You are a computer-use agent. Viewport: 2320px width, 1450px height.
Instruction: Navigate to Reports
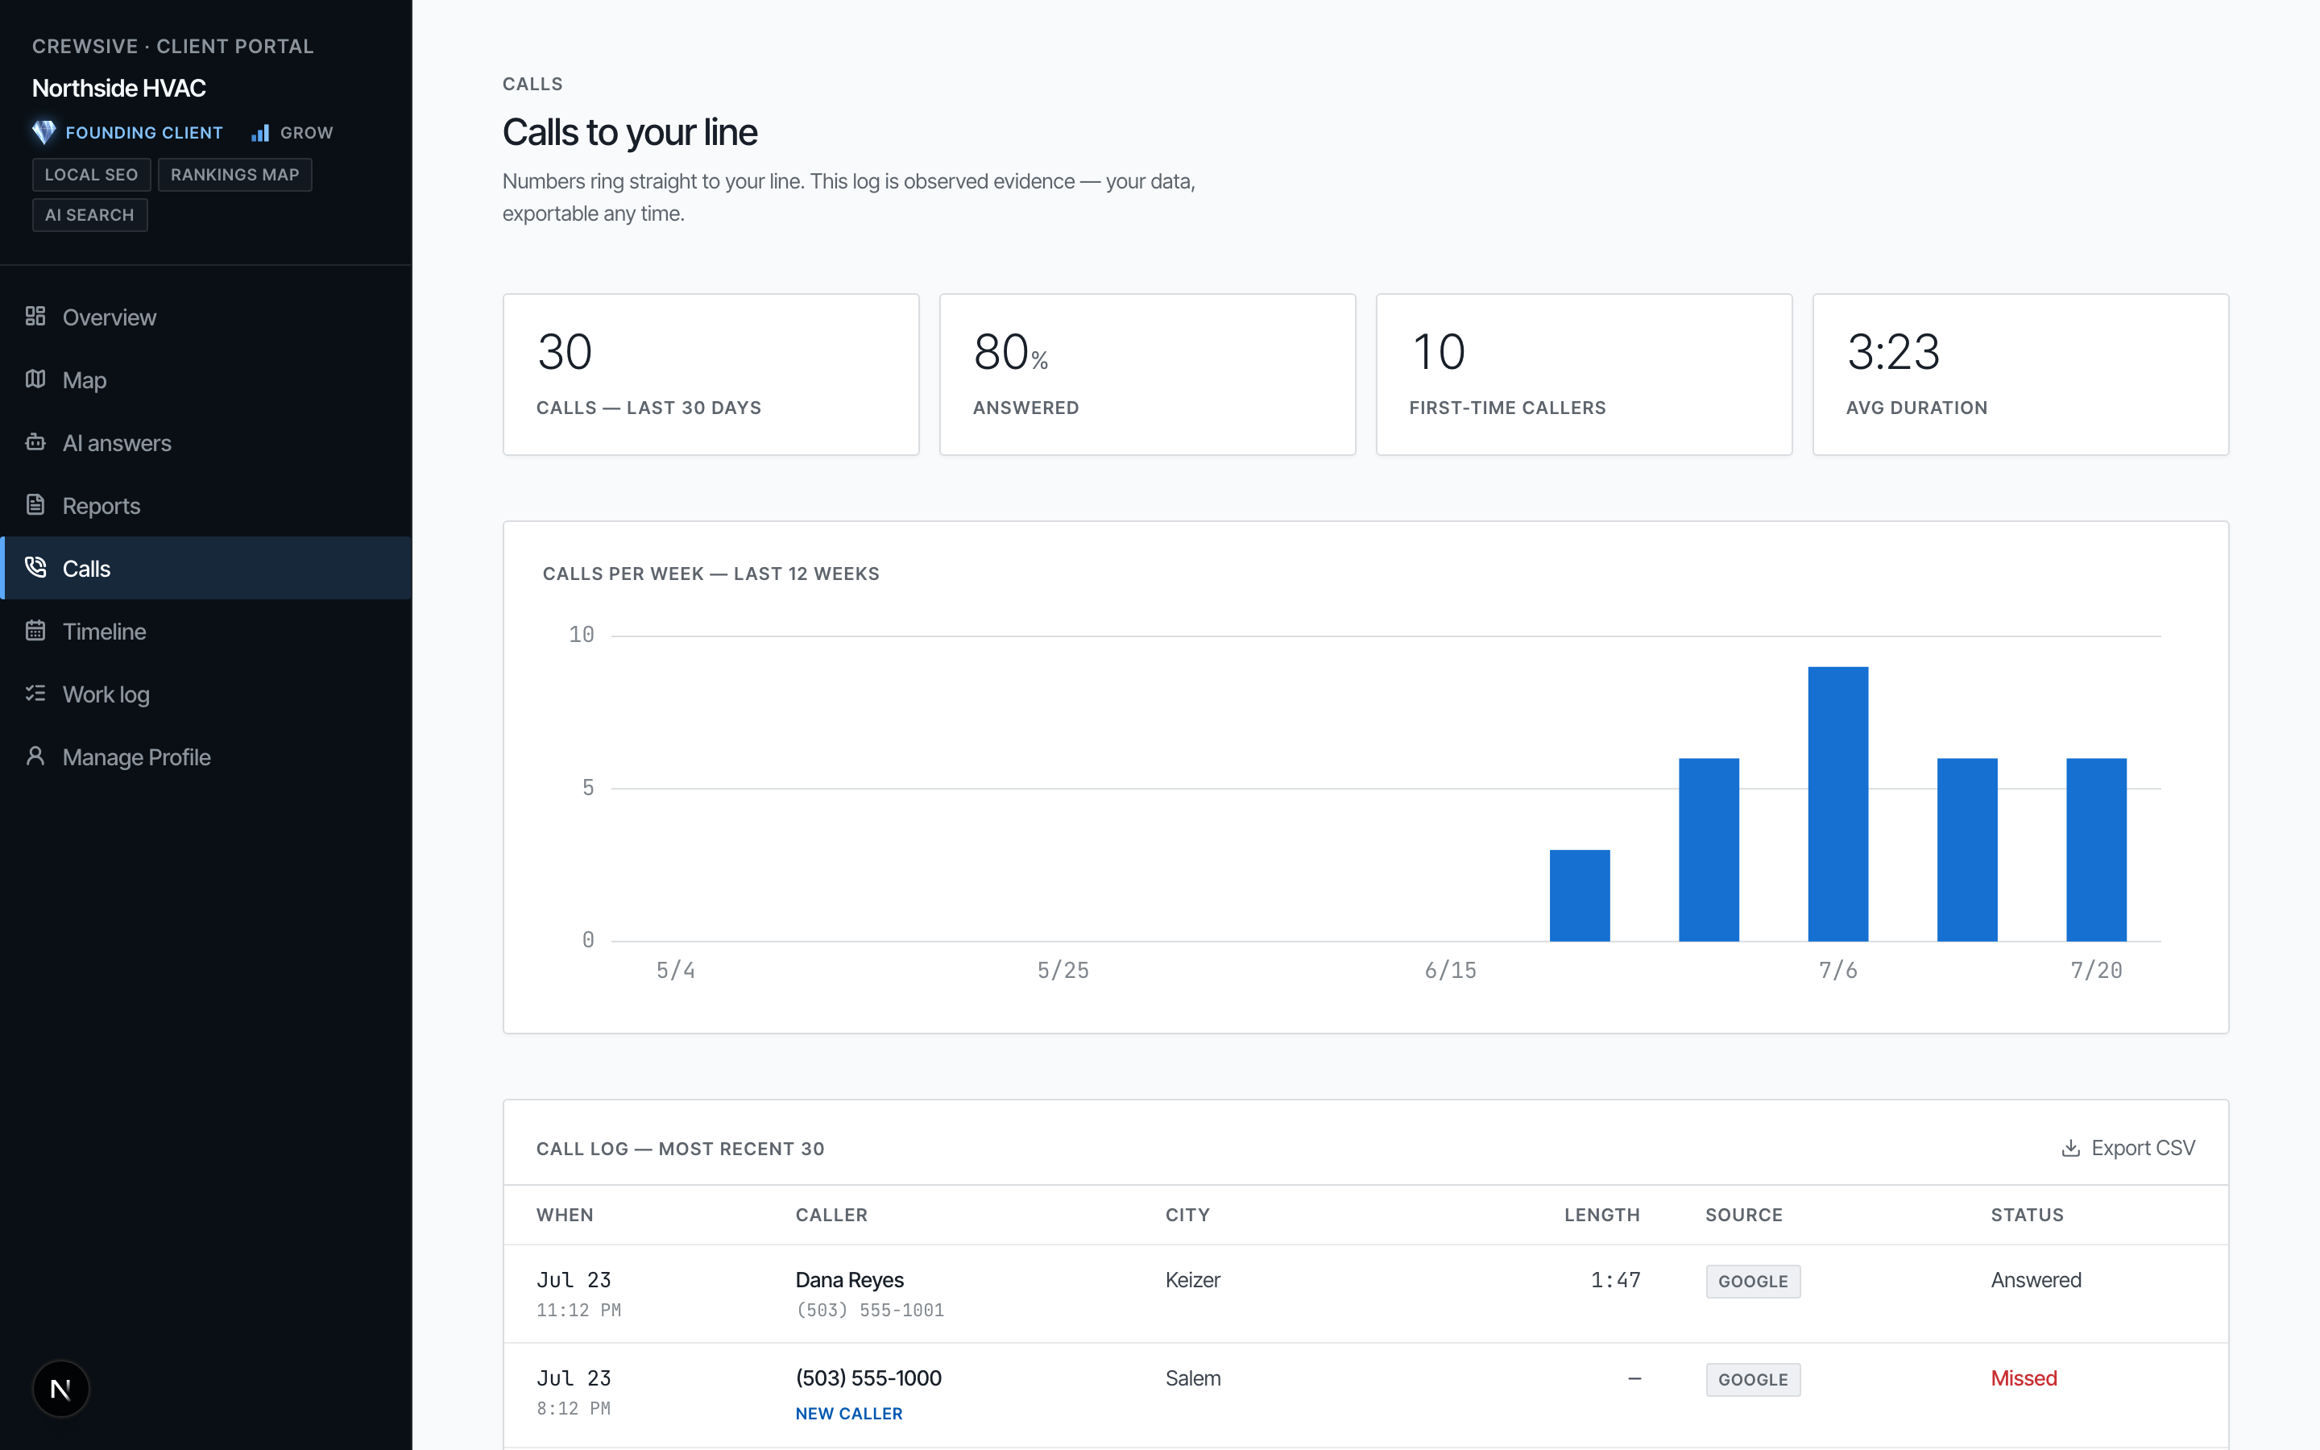206,505
